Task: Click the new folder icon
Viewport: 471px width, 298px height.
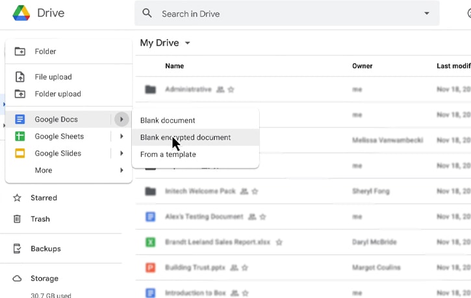Action: click(20, 51)
